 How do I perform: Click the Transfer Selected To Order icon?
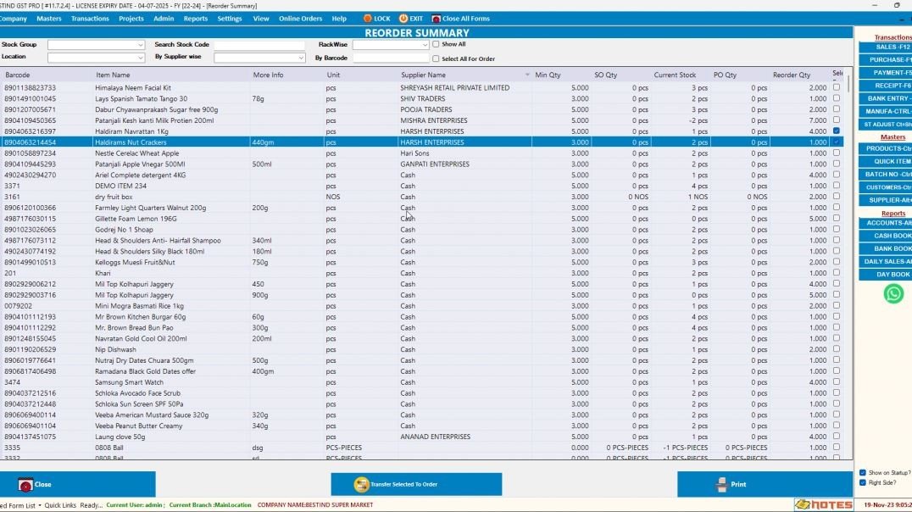point(362,483)
